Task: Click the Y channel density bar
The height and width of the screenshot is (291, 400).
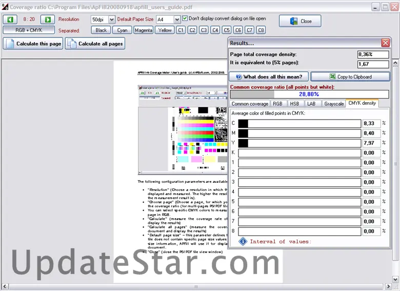Action: point(300,143)
